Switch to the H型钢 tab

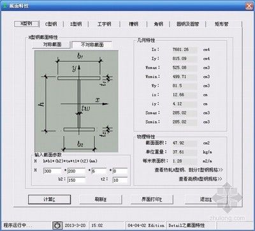[x=27, y=24]
